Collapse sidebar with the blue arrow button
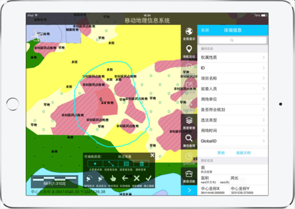 189,190
